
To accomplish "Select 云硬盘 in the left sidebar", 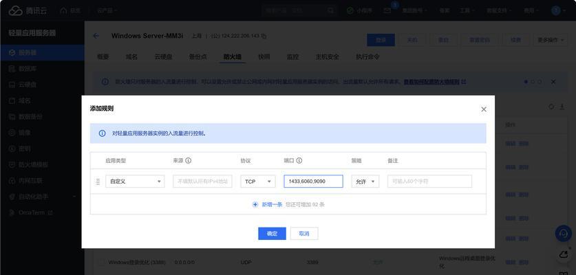I will pyautogui.click(x=42, y=85).
